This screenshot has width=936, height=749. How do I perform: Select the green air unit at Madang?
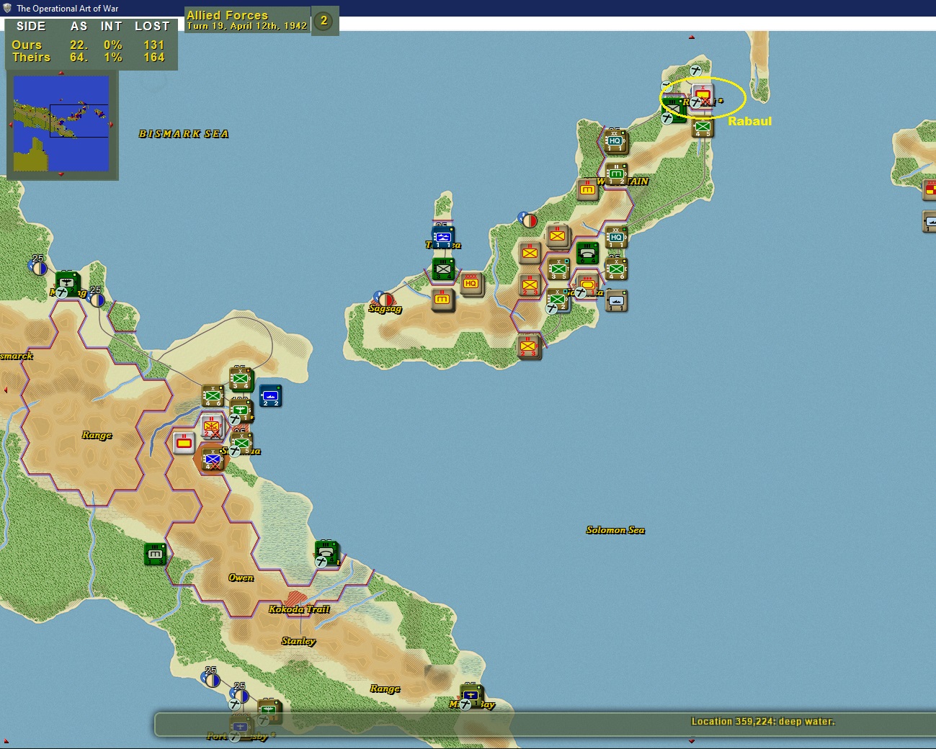click(x=67, y=283)
